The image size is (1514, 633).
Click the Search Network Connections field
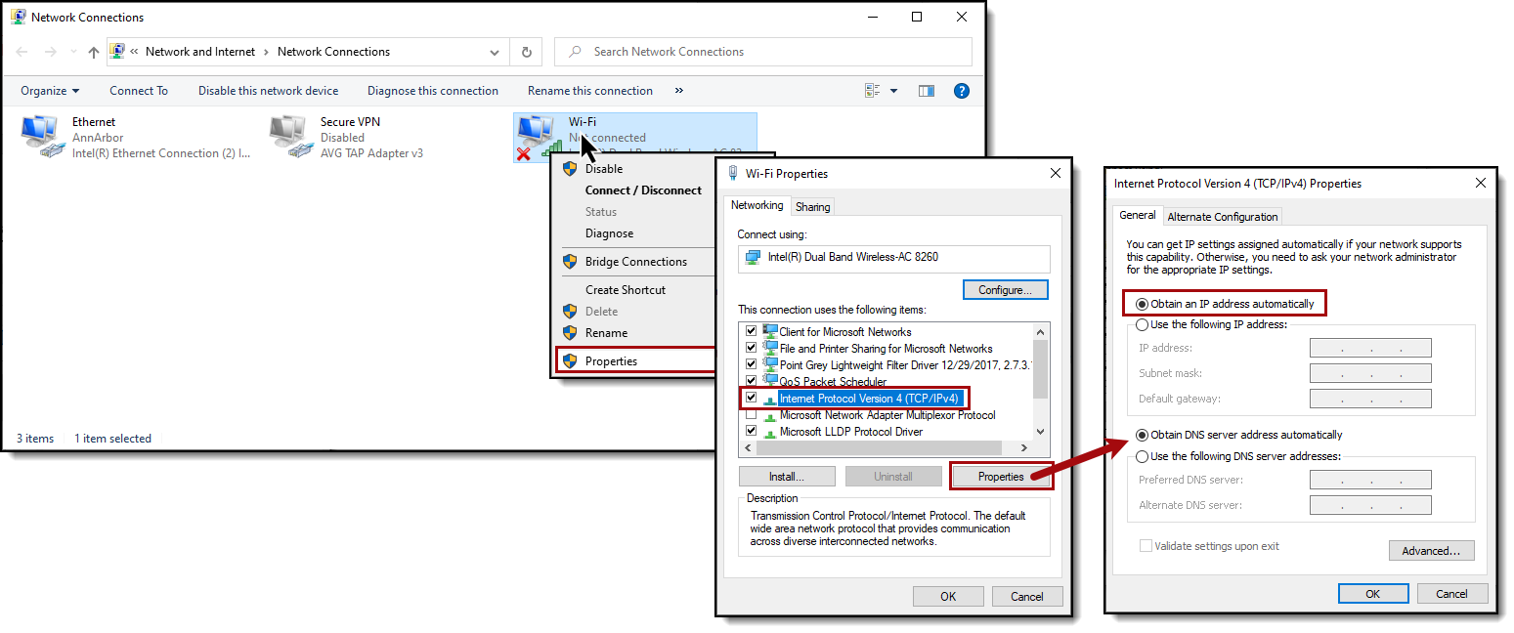(x=772, y=52)
